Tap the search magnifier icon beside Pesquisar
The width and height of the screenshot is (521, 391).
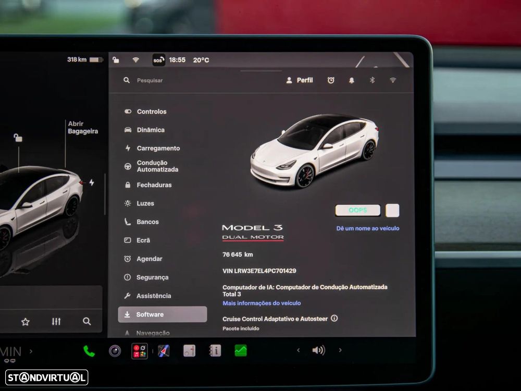coord(127,80)
